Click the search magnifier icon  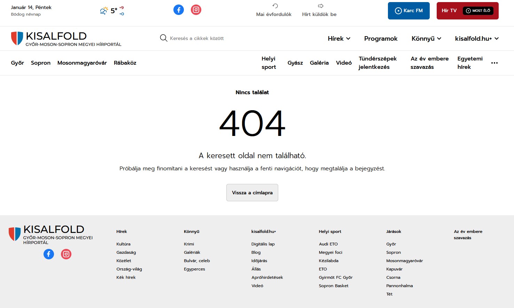point(163,38)
